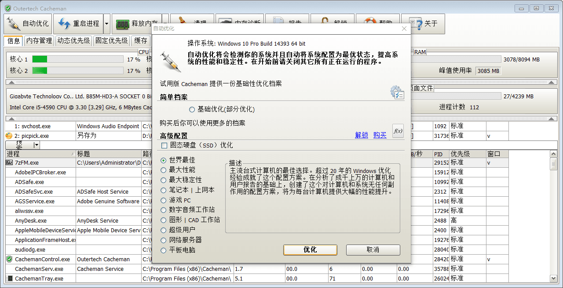Sort by the 标题 column header
The image size is (563, 288).
click(x=108, y=154)
